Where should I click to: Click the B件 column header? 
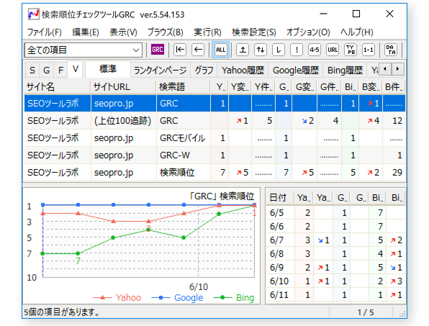394,87
